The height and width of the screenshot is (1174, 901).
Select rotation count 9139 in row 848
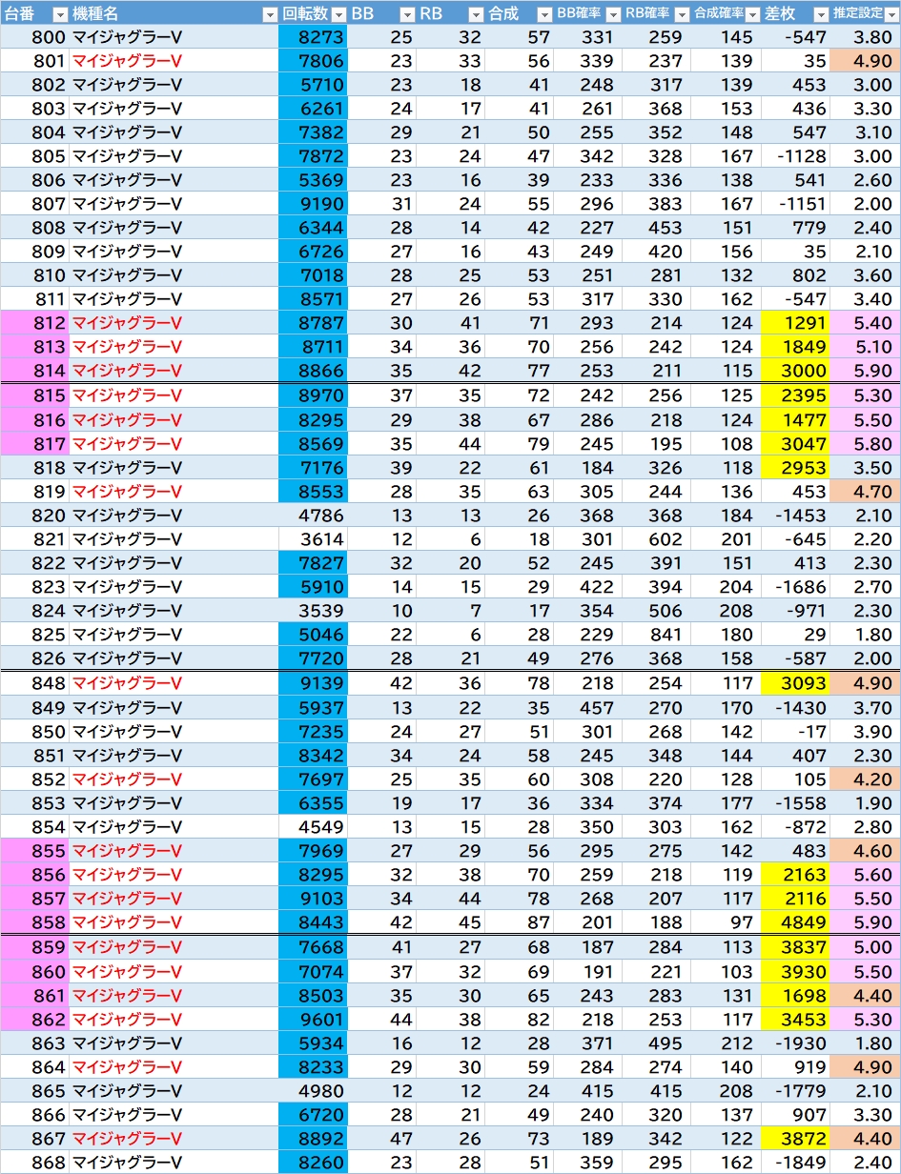coord(314,683)
